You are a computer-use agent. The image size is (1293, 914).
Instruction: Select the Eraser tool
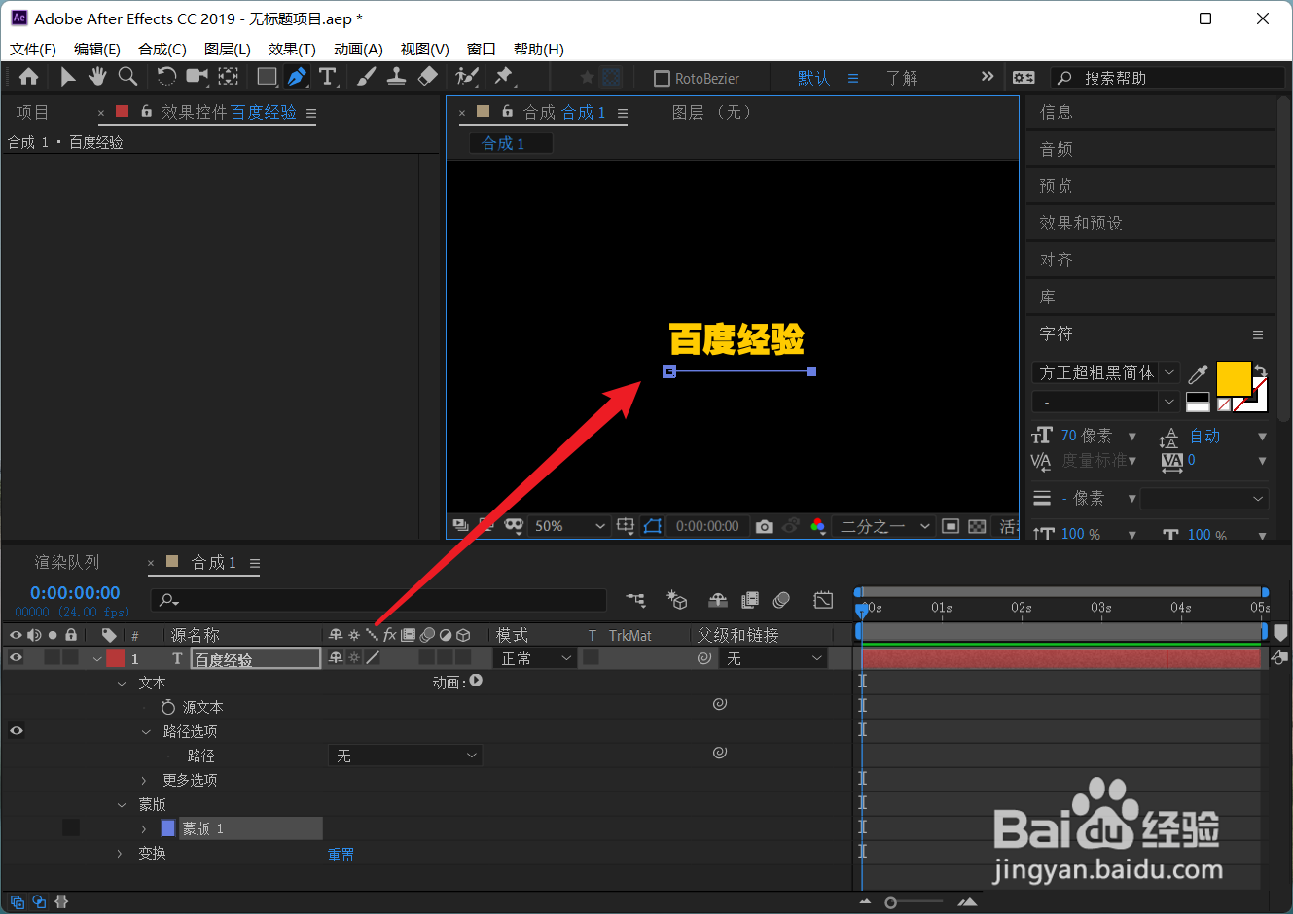(x=427, y=77)
